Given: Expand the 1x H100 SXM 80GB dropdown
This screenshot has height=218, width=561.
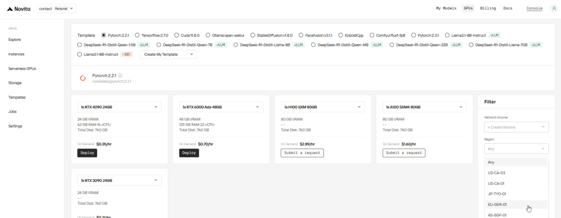Looking at the screenshot, I should coord(323,107).
